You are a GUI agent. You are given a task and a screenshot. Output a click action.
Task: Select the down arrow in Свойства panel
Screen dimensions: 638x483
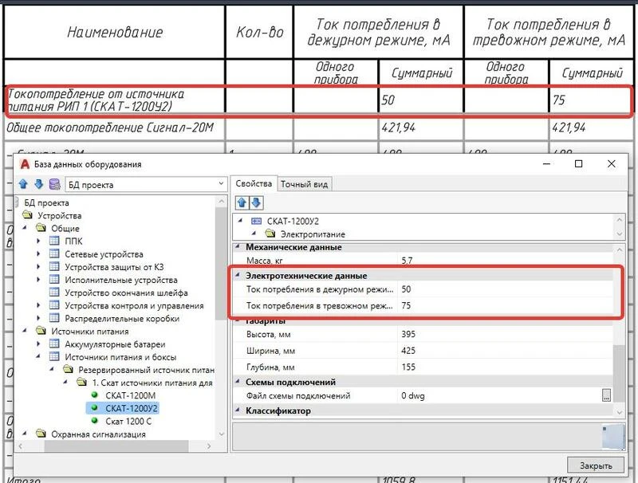(x=255, y=200)
